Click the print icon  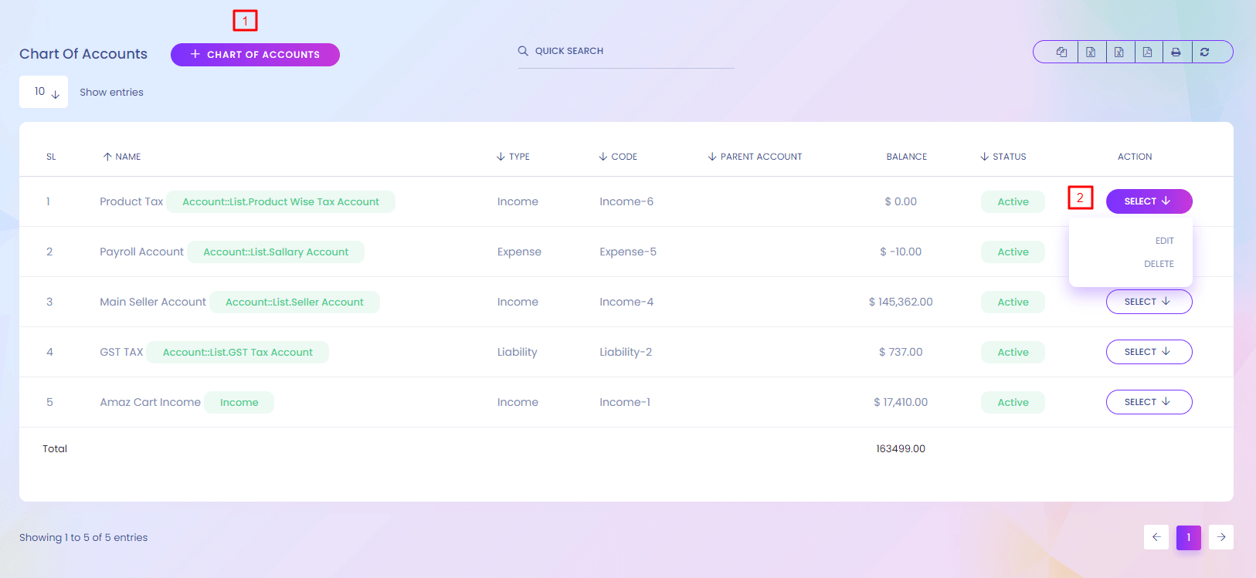pyautogui.click(x=1176, y=52)
